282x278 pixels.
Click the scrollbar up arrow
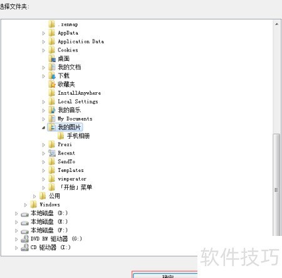pyautogui.click(x=276, y=24)
